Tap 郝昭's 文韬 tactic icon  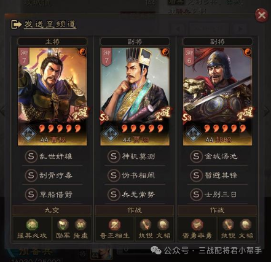coord(246,225)
